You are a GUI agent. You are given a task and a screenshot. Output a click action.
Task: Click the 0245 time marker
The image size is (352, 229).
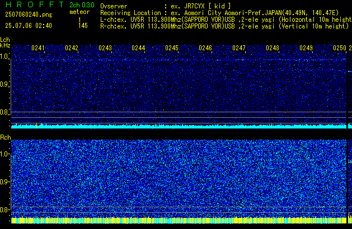[172, 48]
